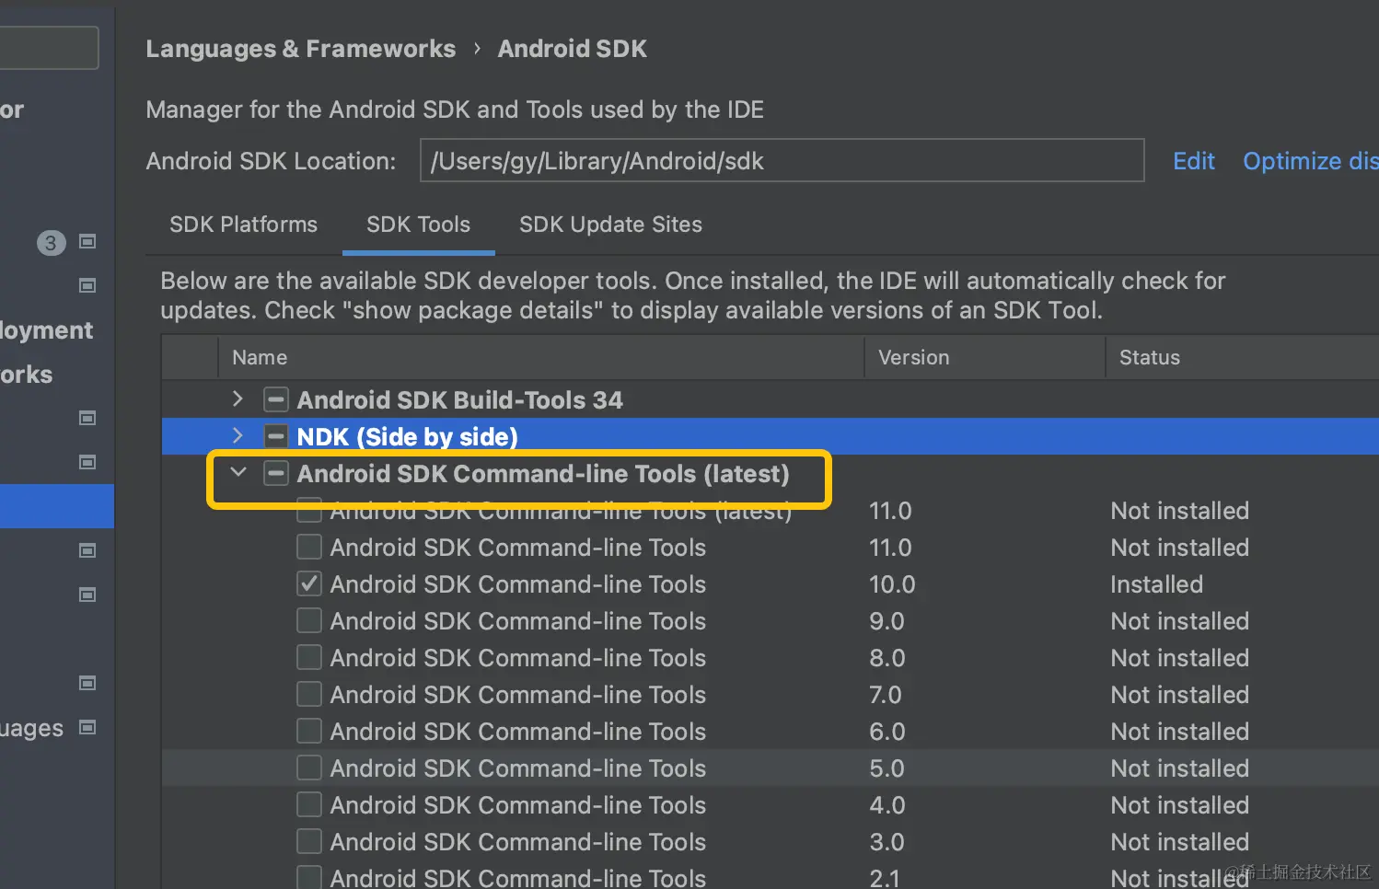Click version cell '9.0'

tap(886, 621)
